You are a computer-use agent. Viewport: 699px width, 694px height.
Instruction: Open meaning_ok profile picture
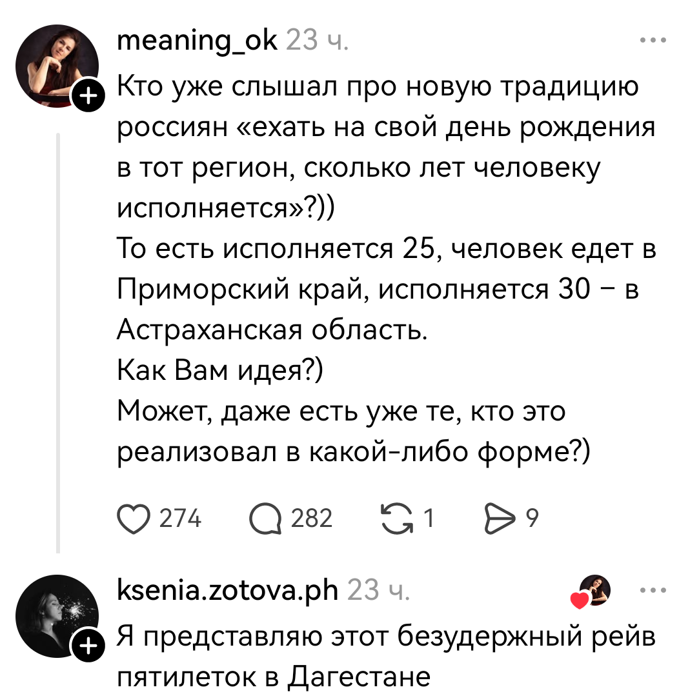(57, 65)
